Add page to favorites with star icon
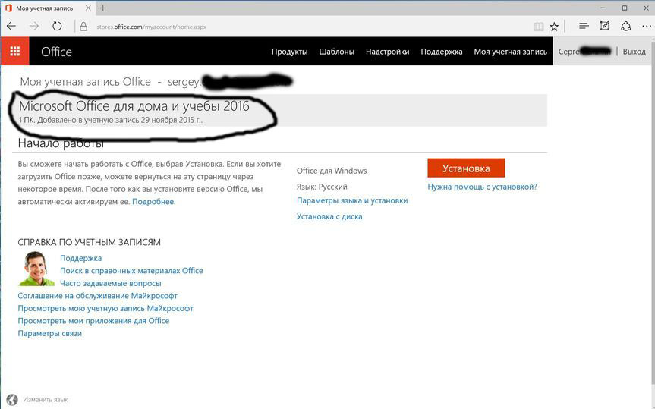This screenshot has width=655, height=409. click(x=554, y=26)
